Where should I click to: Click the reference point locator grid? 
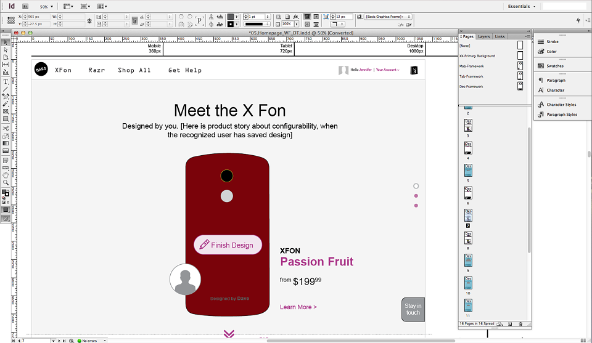[11, 20]
